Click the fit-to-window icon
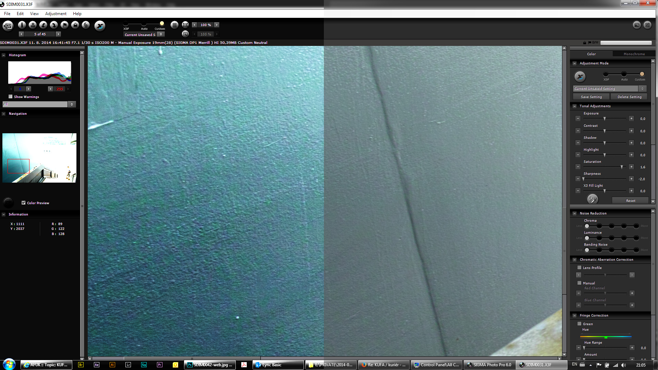 pos(185,25)
